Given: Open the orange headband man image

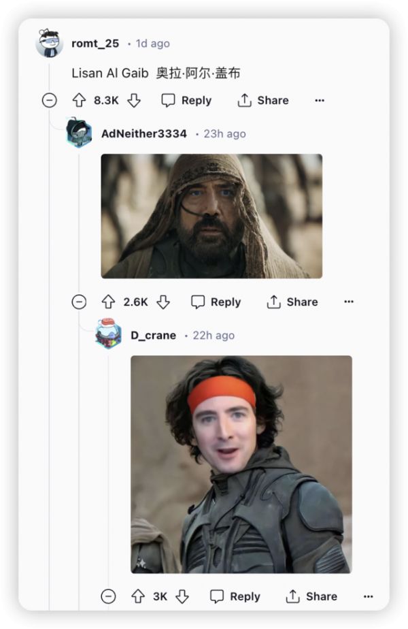Looking at the screenshot, I should 241,464.
